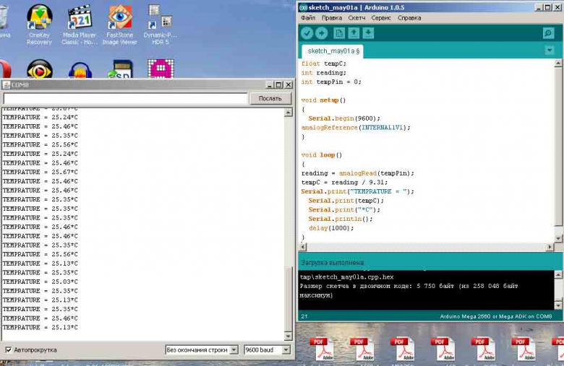The width and height of the screenshot is (564, 366).
Task: Click code editor horizontal scroll left arrow
Action: click(303, 247)
